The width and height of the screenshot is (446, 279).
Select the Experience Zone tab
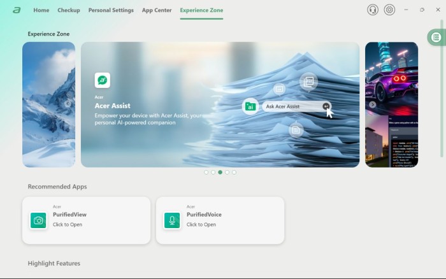pos(201,10)
